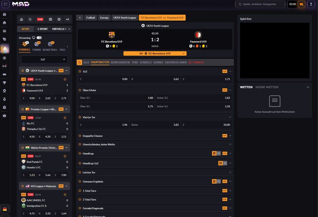The width and height of the screenshot is (318, 217).
Task: Switch to TENNIS sport tab
Action: tap(36, 46)
